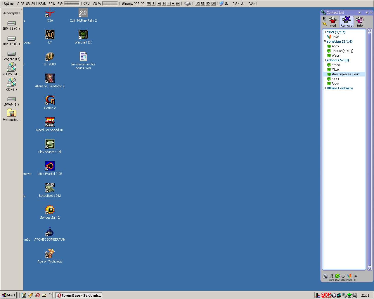Select Age of Mythology icon

point(50,256)
